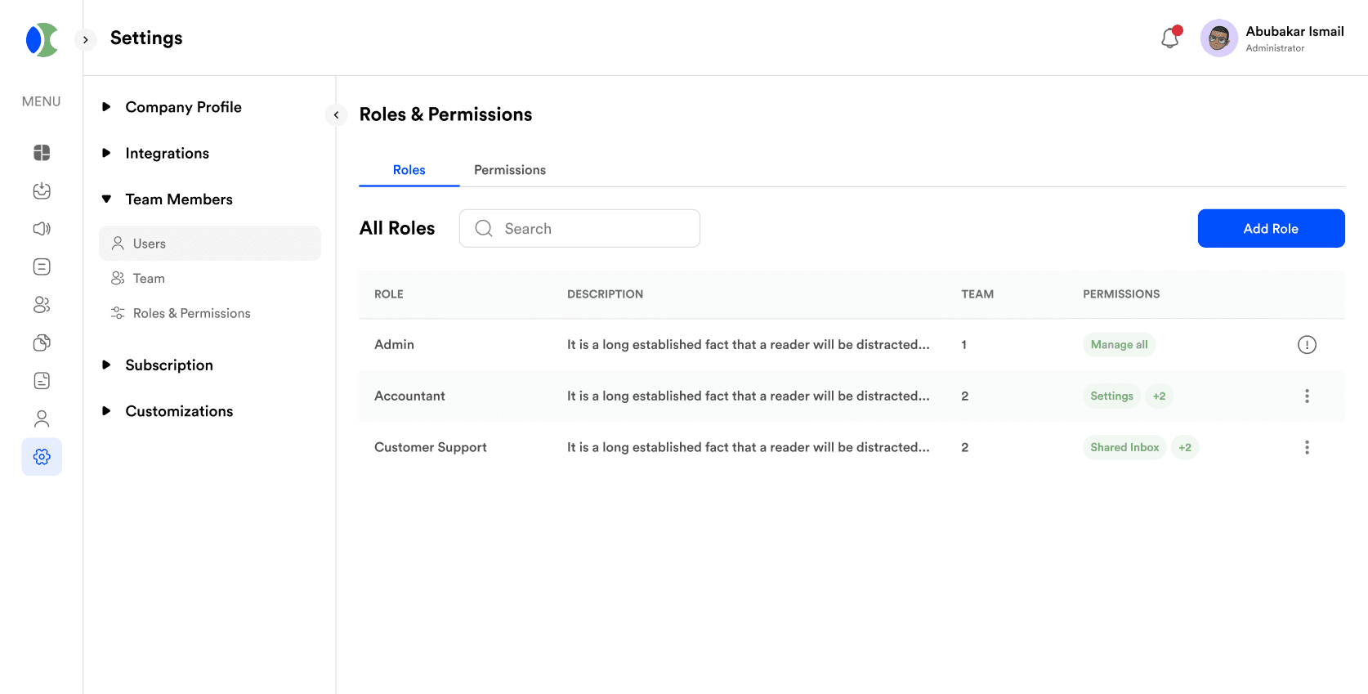Click the +2 tag in Accountant row

pos(1159,396)
